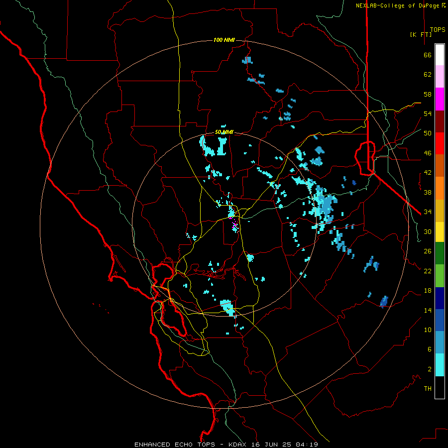Click the 66 legend value label
This screenshot has height=448, width=448.
coord(428,55)
